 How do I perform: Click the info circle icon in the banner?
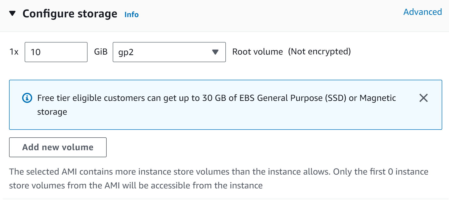[x=27, y=98]
